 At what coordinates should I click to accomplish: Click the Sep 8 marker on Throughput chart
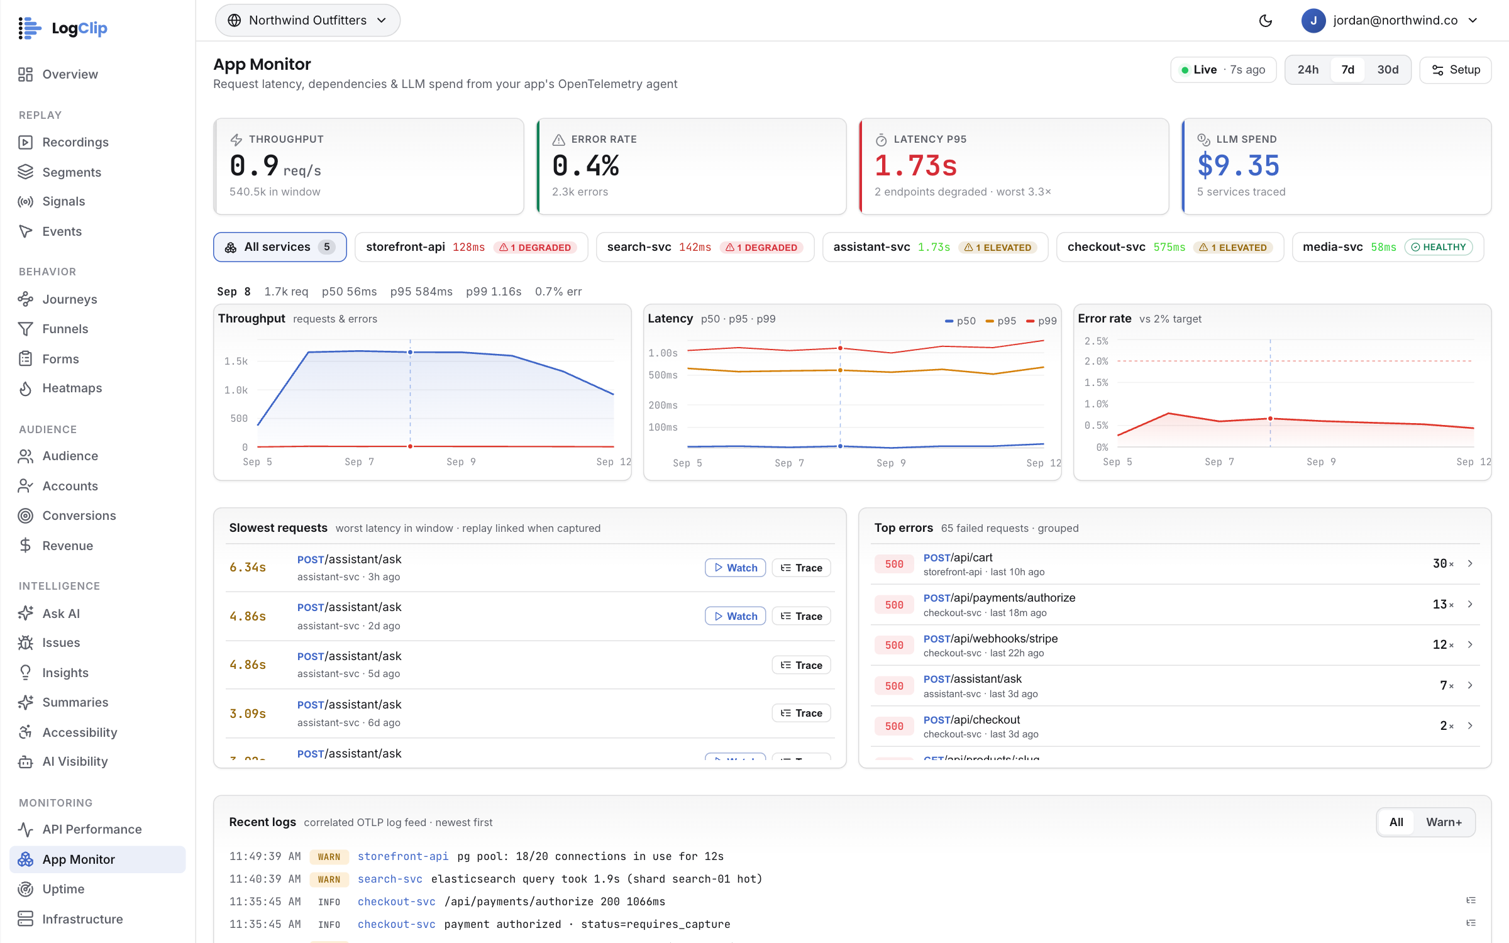point(411,352)
